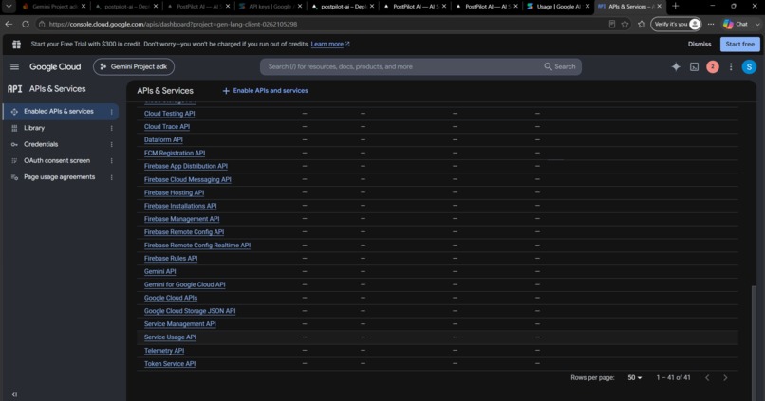This screenshot has height=401, width=765.
Task: Open Credentials in the sidebar
Action: [41, 144]
